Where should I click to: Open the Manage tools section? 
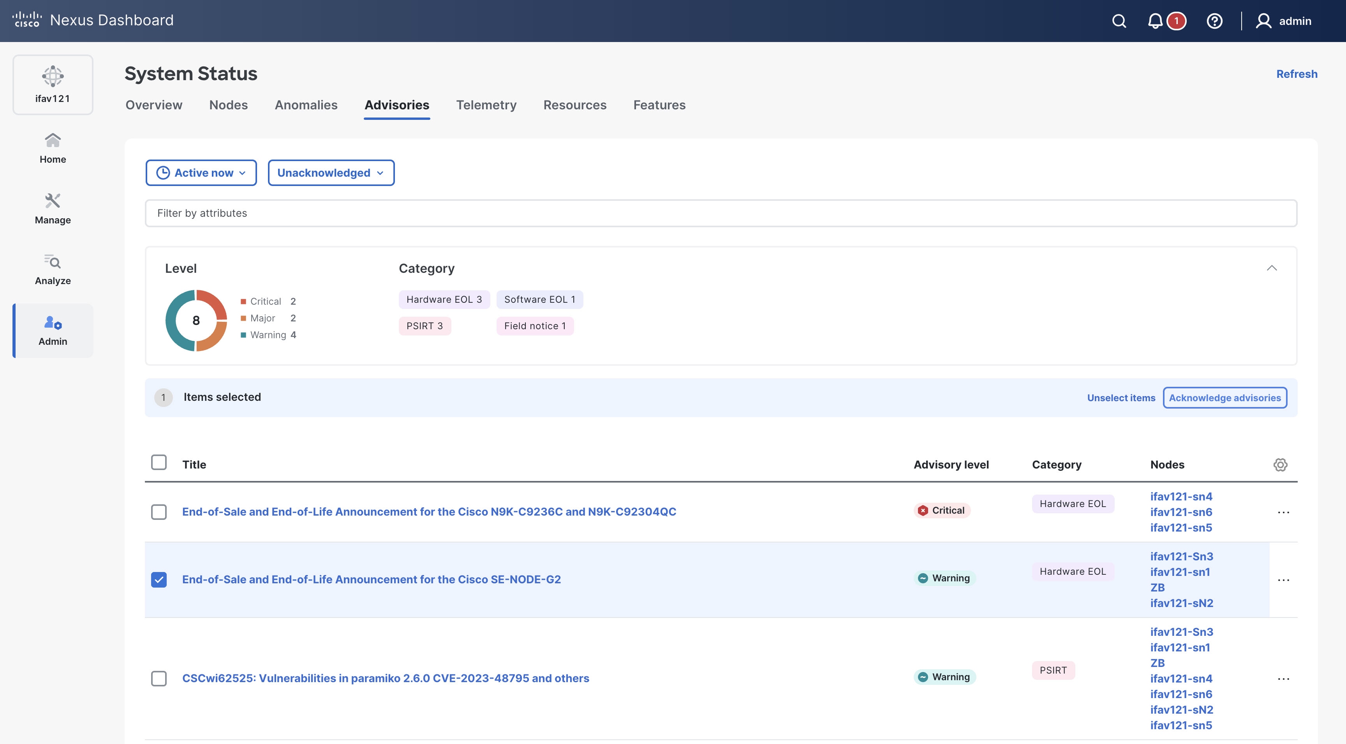click(x=53, y=208)
